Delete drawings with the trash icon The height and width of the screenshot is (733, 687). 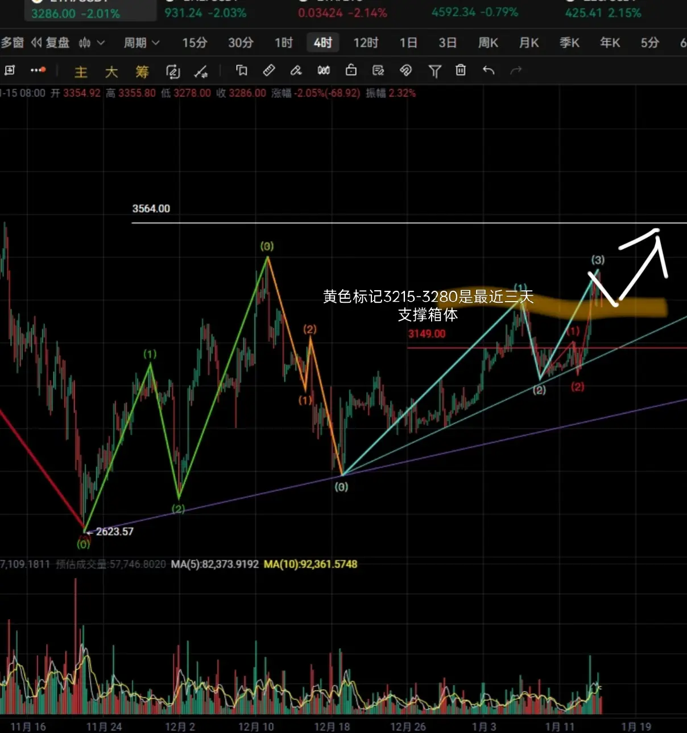coord(461,70)
